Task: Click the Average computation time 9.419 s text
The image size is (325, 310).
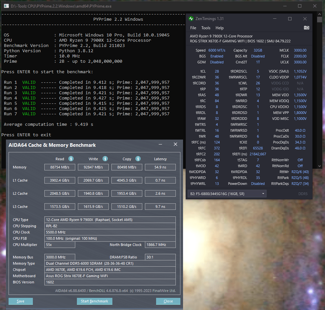Action: pyautogui.click(x=49, y=124)
